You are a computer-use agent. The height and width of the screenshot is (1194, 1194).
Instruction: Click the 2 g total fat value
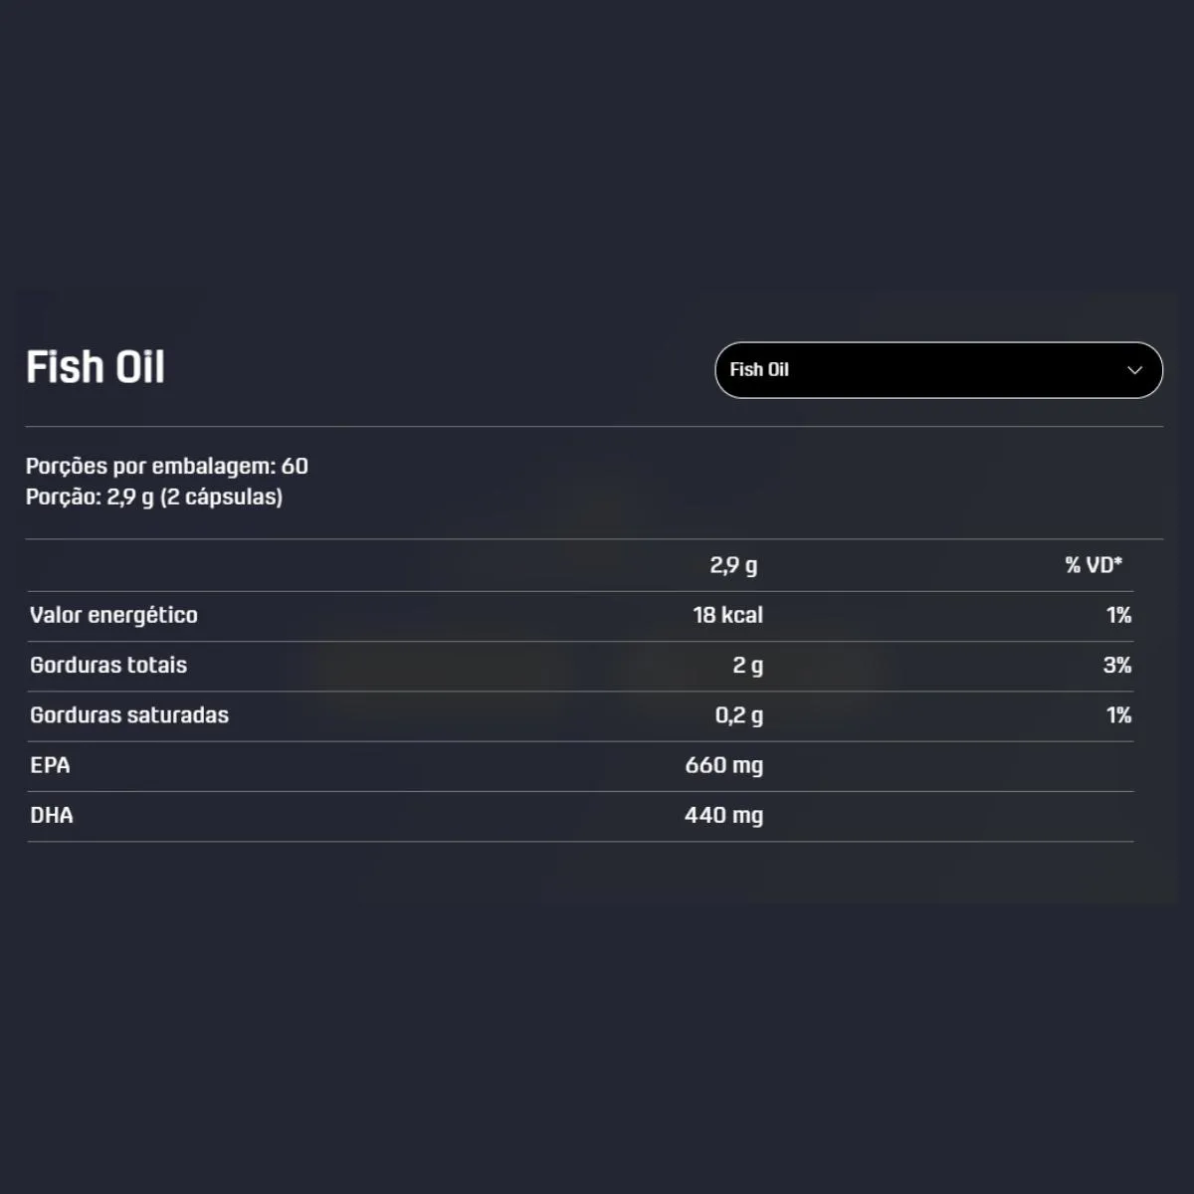pos(748,666)
